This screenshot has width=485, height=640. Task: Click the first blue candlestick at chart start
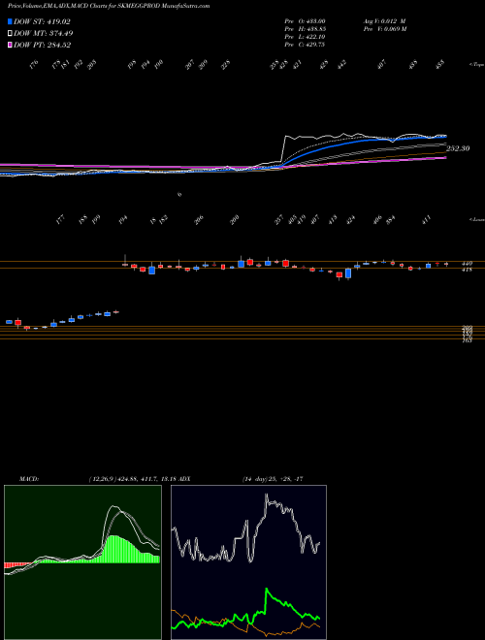9,322
